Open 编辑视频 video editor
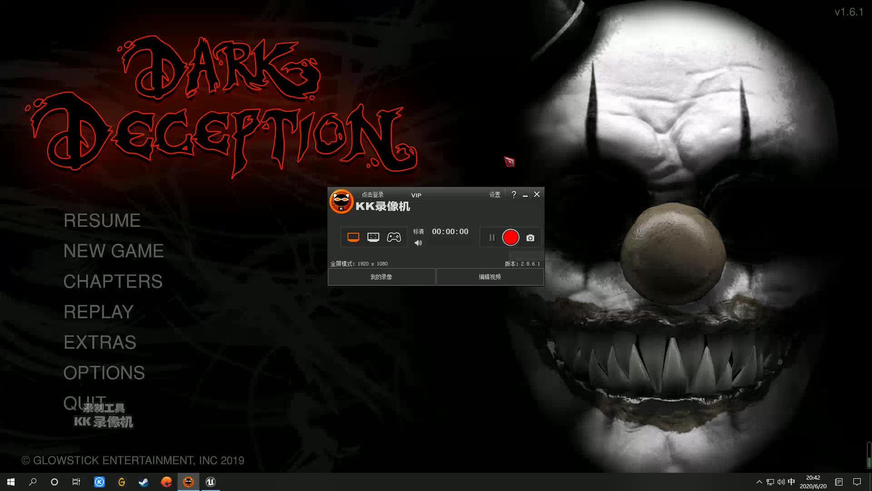This screenshot has width=872, height=491. [490, 277]
